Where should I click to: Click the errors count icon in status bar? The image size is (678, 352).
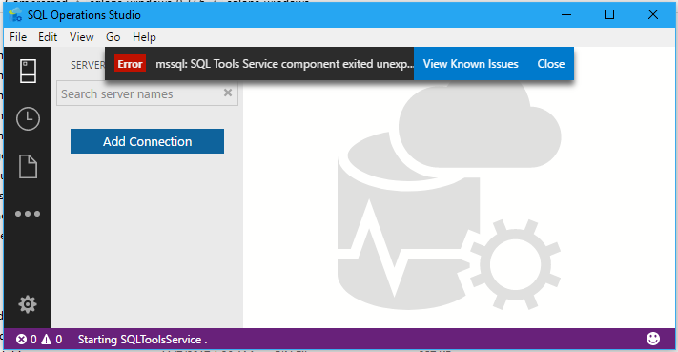21,340
